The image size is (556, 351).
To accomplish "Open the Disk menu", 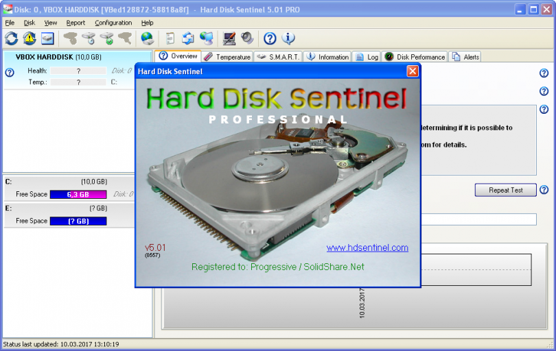I will click(30, 23).
